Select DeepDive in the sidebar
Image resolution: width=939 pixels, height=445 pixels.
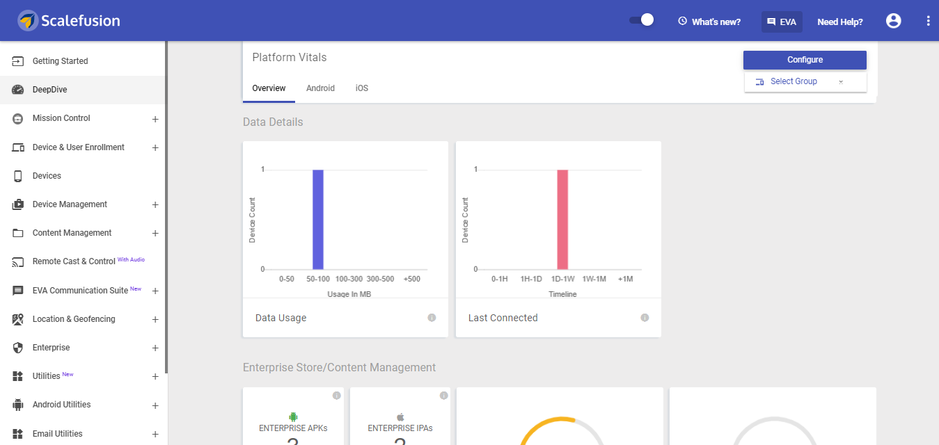click(x=82, y=90)
